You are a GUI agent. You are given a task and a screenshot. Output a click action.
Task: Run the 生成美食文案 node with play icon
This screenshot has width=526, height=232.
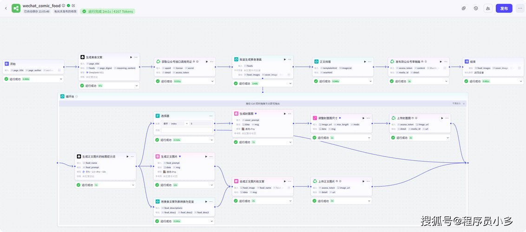click(131, 57)
